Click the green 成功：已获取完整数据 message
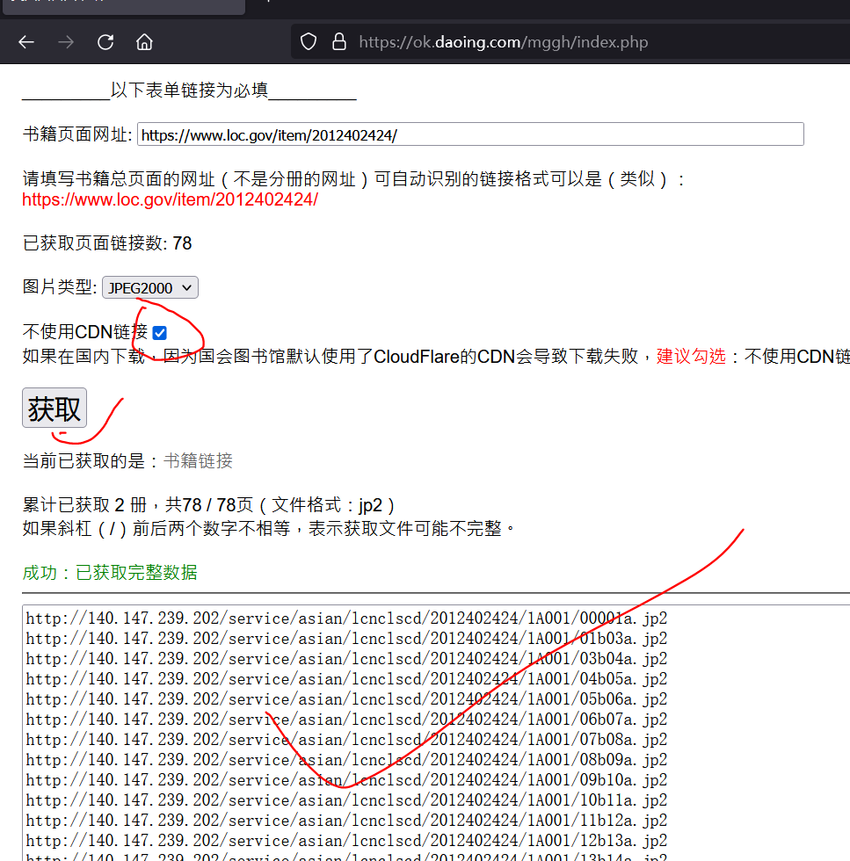This screenshot has height=861, width=850. 110,573
